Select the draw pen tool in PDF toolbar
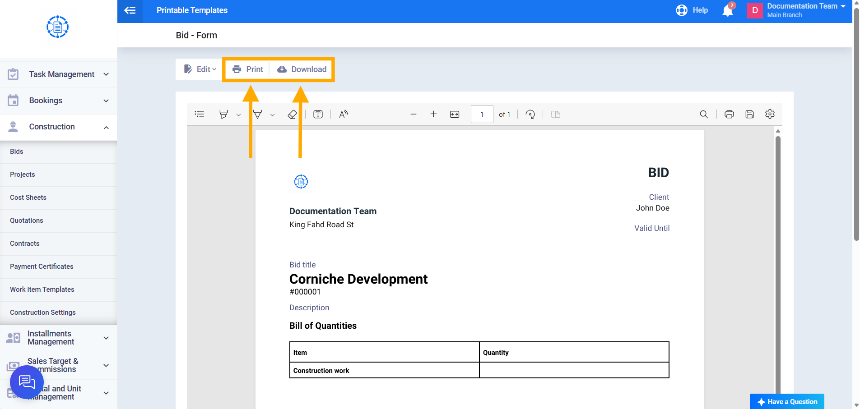 tap(258, 114)
